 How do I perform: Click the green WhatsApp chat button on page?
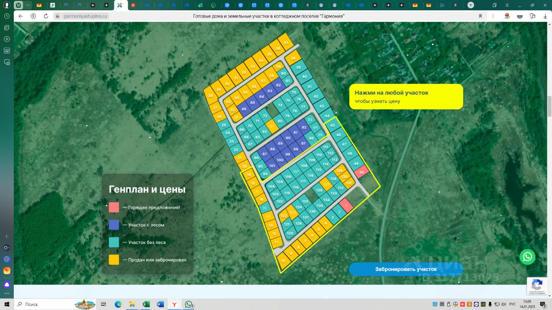pyautogui.click(x=527, y=257)
